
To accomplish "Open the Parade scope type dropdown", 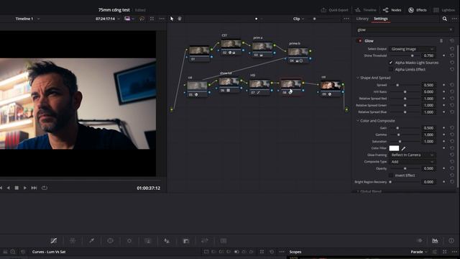I will (419, 252).
